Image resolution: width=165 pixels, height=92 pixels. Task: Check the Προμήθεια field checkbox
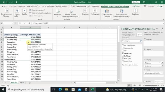coord(123,61)
